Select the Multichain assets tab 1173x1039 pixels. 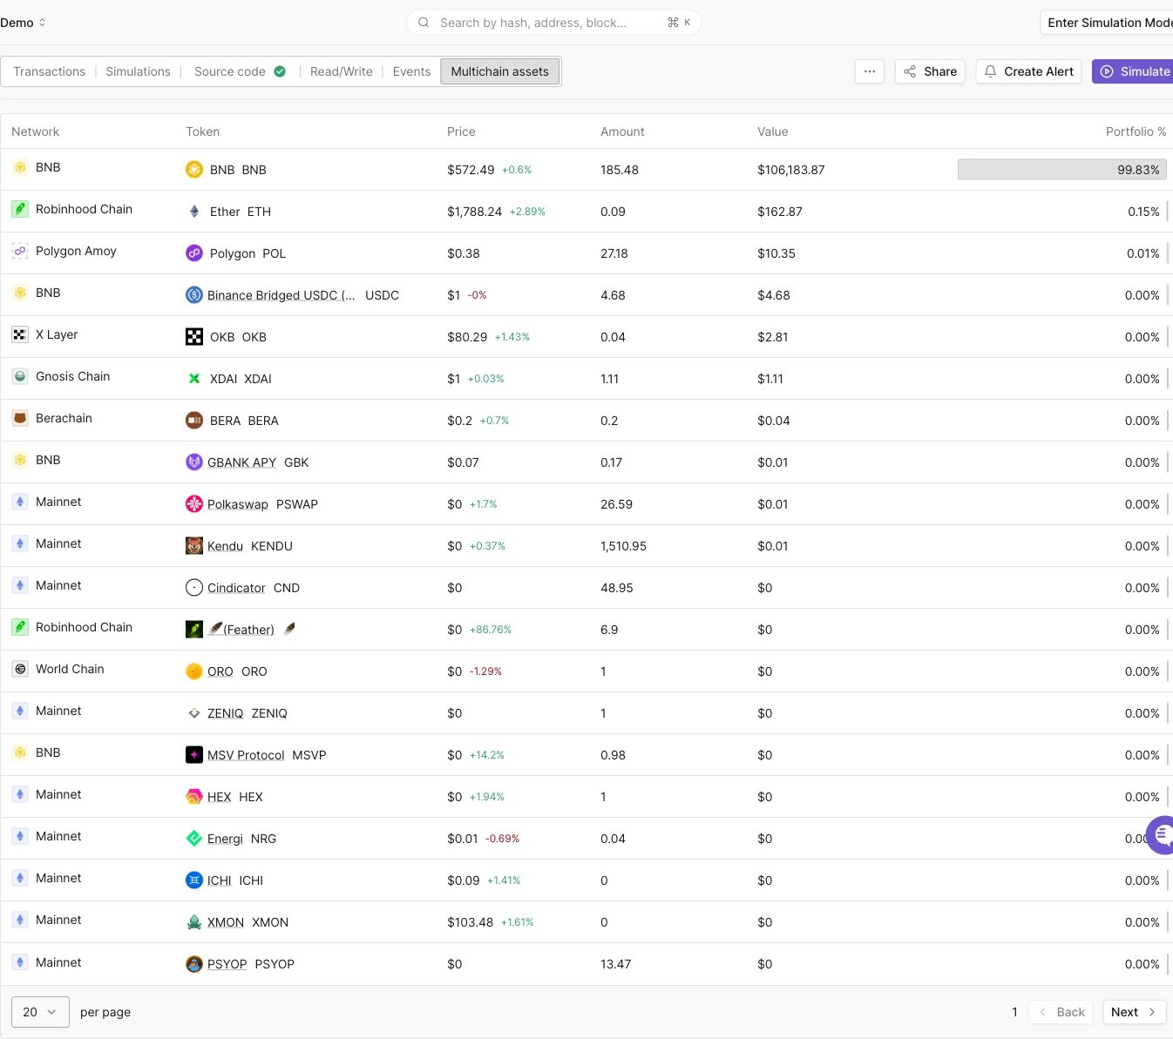tap(500, 71)
